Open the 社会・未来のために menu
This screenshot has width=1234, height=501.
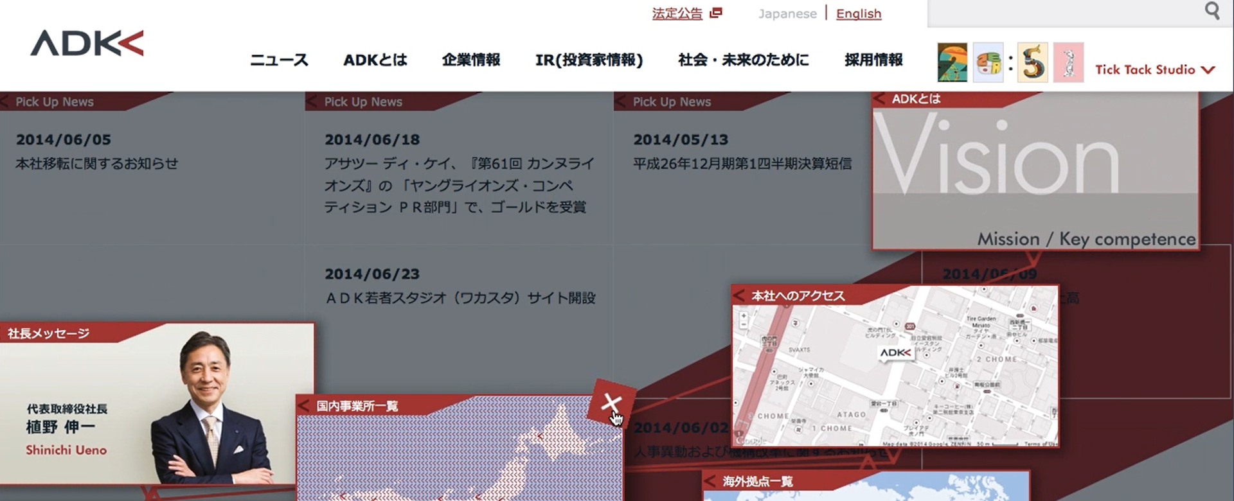pyautogui.click(x=744, y=60)
